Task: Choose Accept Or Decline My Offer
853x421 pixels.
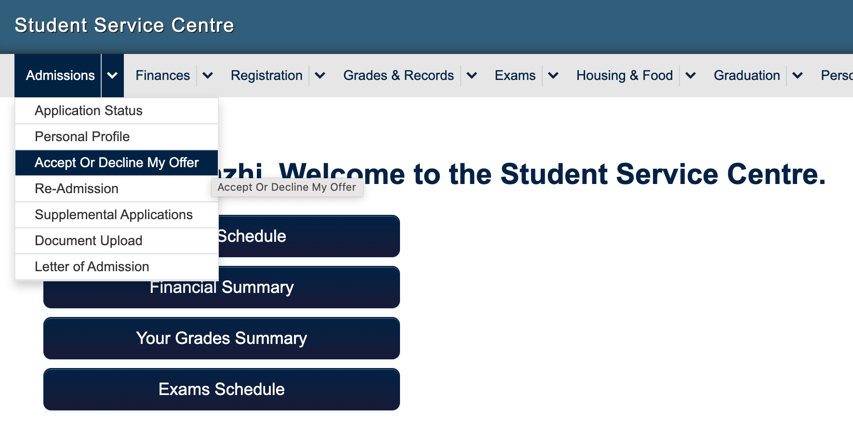Action: (117, 163)
